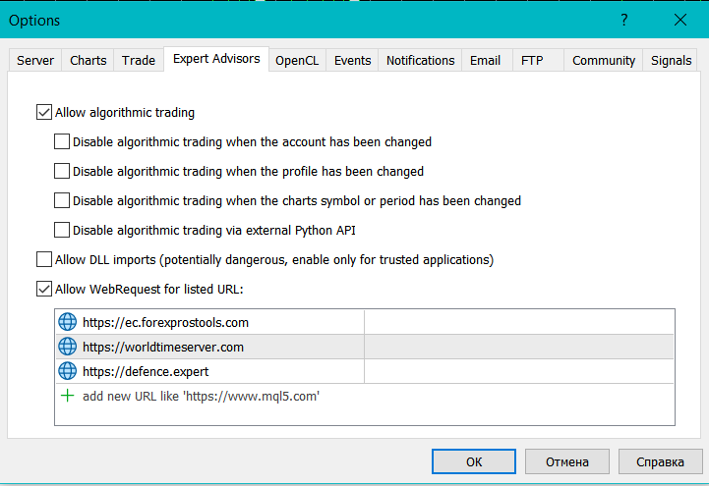This screenshot has width=709, height=486.
Task: Uncheck Allow algorithmic trading
Action: pos(44,113)
